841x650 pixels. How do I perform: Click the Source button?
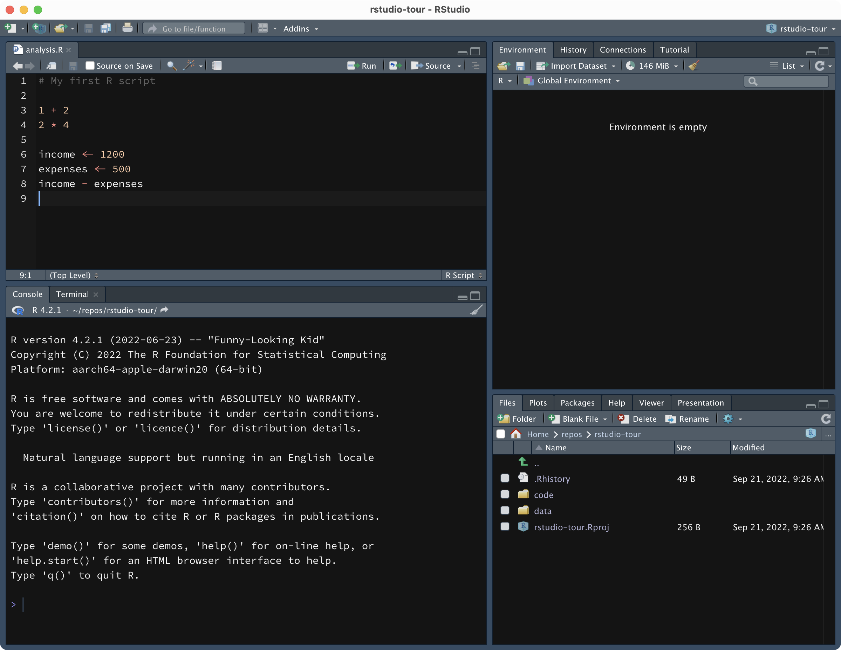431,66
